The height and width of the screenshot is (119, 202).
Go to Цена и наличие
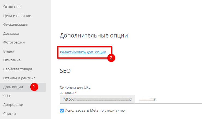(x=17, y=16)
